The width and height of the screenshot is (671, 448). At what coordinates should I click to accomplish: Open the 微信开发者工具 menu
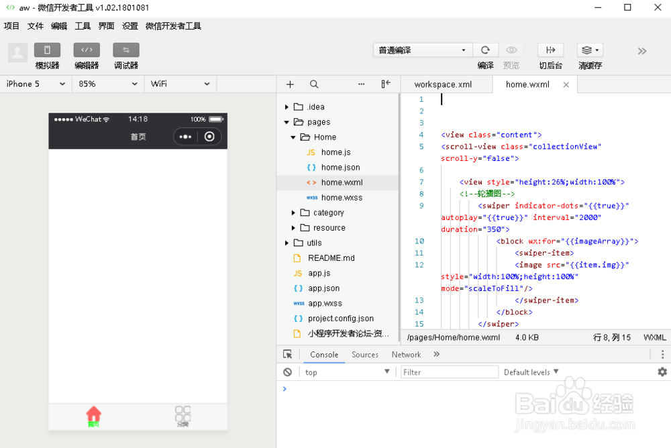point(173,26)
